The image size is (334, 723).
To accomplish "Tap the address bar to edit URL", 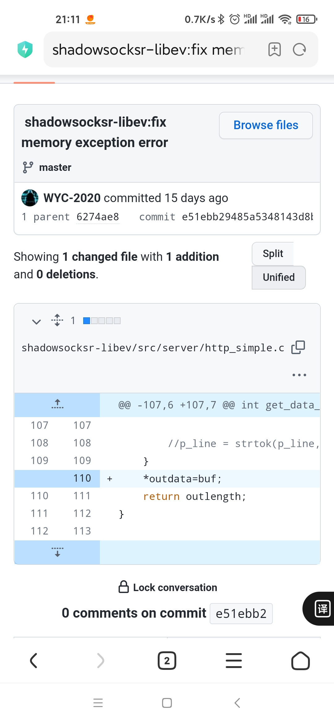I will tap(148, 49).
